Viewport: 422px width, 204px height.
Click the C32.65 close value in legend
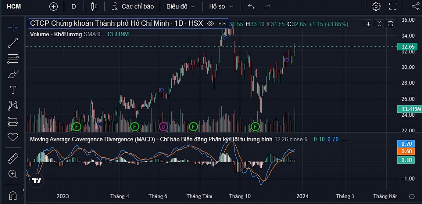(296, 24)
